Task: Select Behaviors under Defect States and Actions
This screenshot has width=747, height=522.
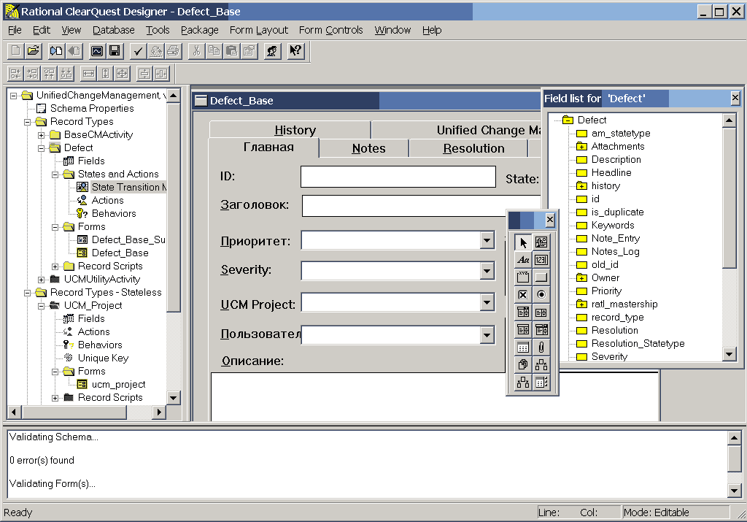Action: tap(114, 214)
